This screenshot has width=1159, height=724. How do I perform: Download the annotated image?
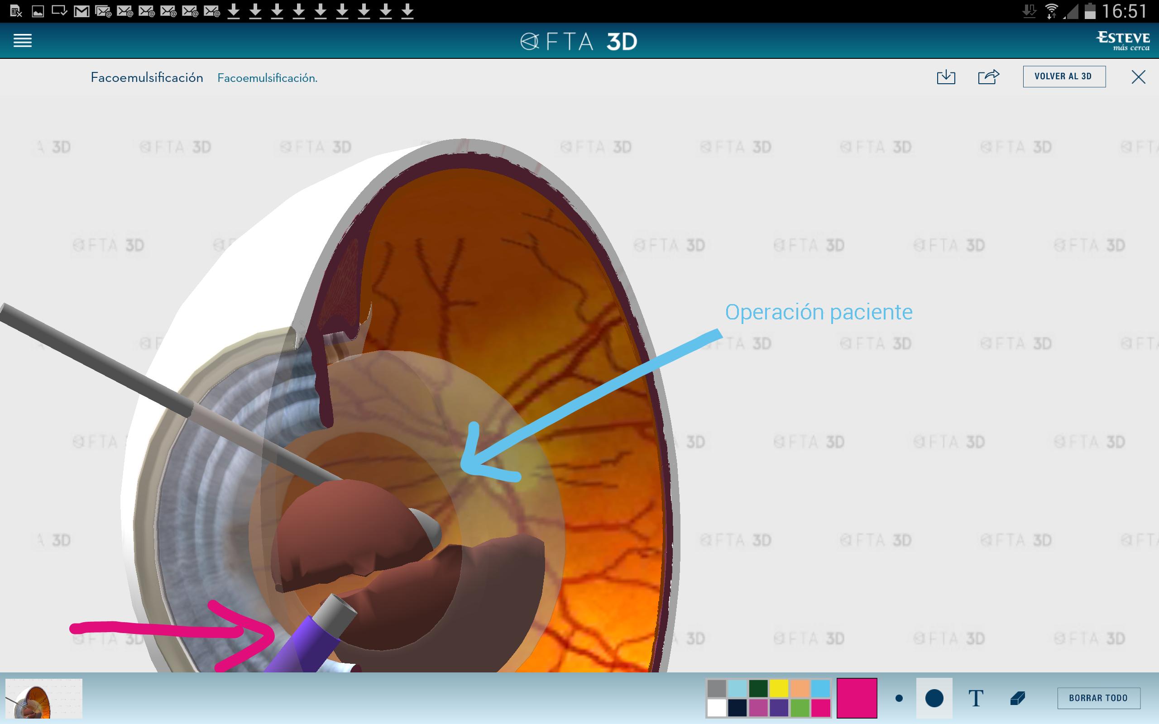coord(945,77)
